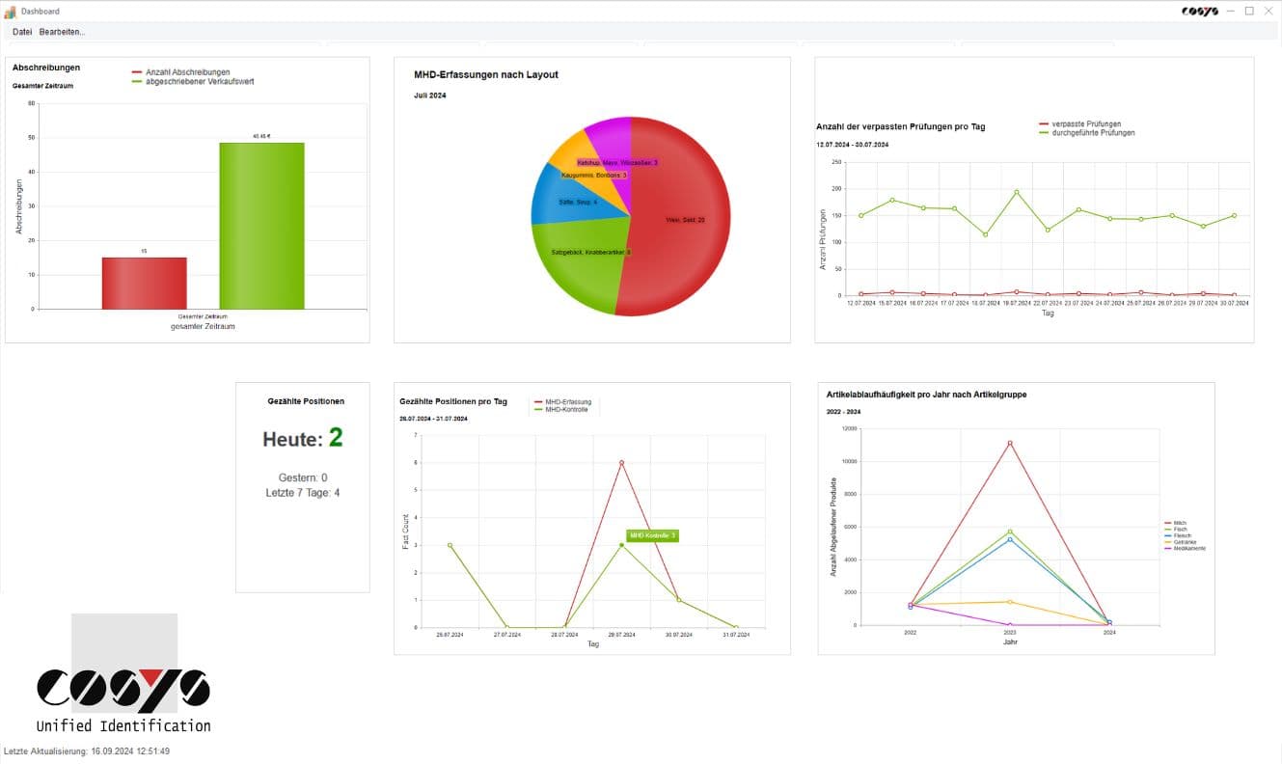Click the Gesamter Zeitraum subtitle under Abschreibungen
1282x764 pixels.
click(42, 86)
